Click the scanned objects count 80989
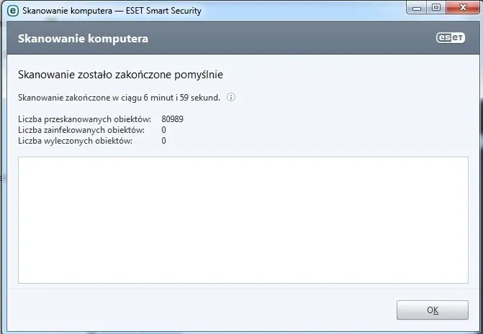483x334 pixels. [x=173, y=119]
